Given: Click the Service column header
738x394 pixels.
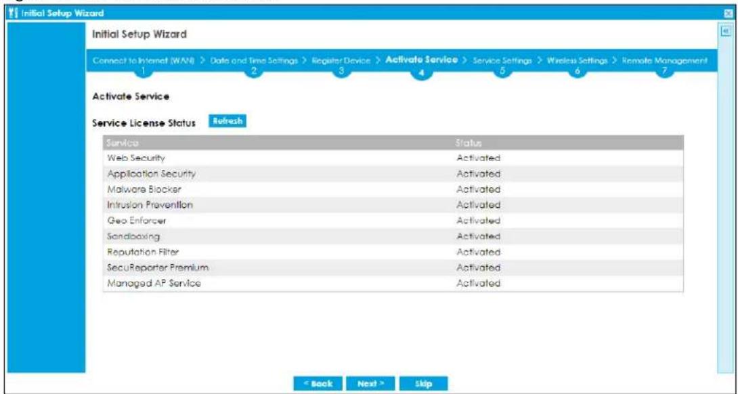Looking at the screenshot, I should [x=277, y=143].
